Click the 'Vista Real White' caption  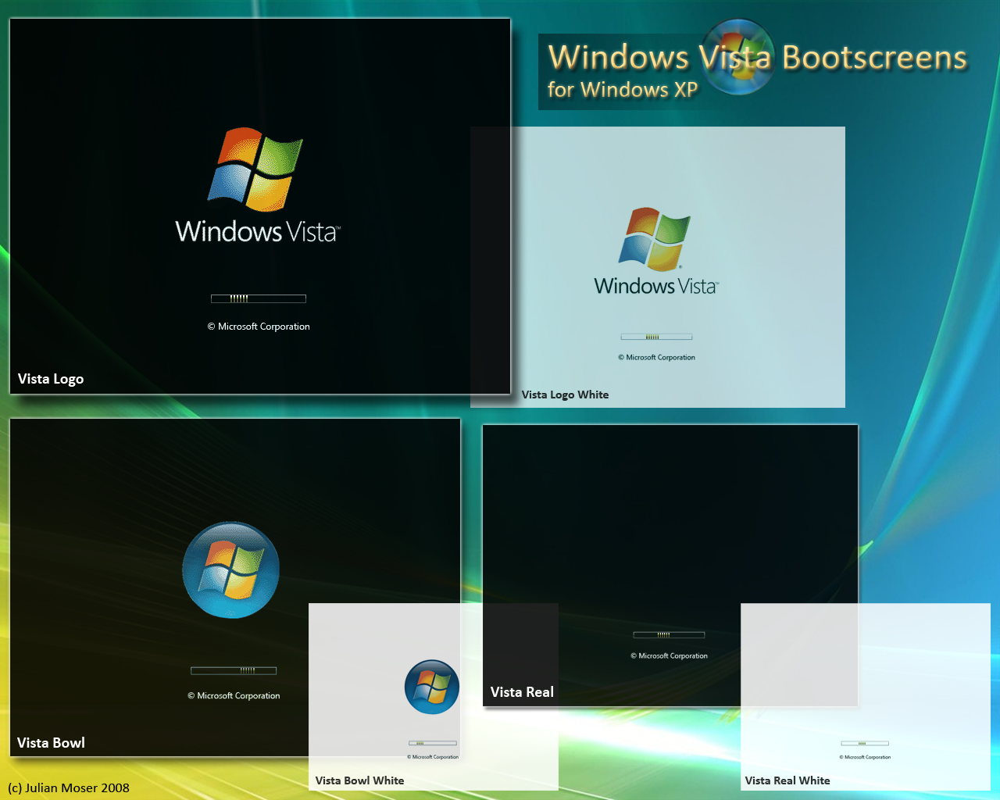[787, 780]
